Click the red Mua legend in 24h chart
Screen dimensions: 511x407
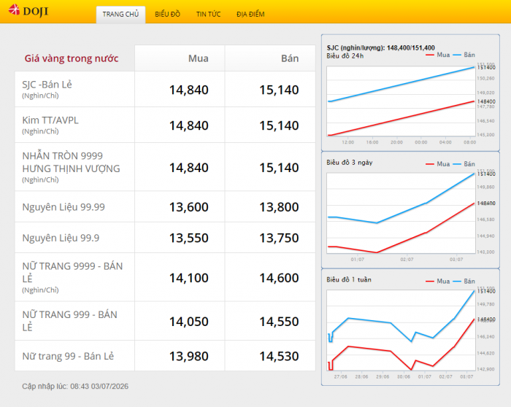pos(438,55)
